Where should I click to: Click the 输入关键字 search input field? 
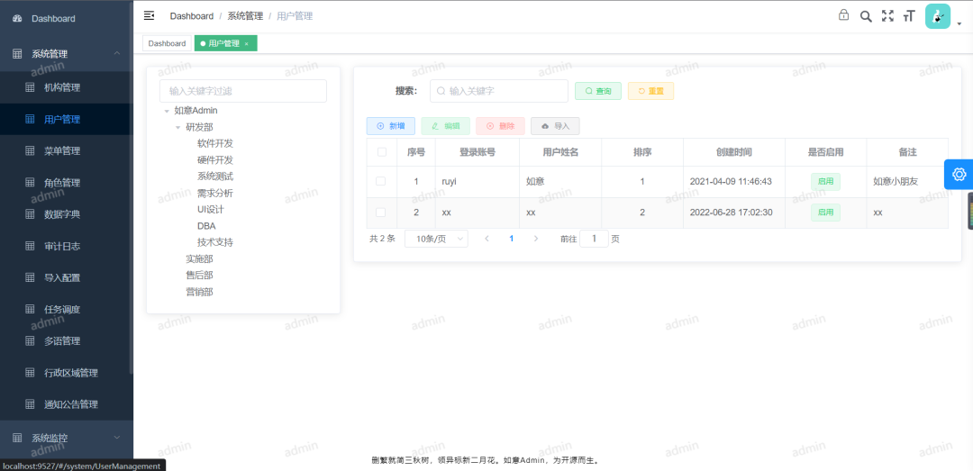coord(505,91)
